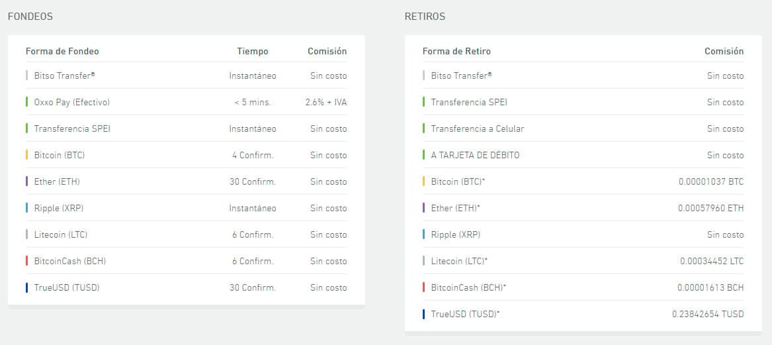772x345 pixels.
Task: Click the 0.00057960 ETH withdrawal fee
Action: coord(710,208)
